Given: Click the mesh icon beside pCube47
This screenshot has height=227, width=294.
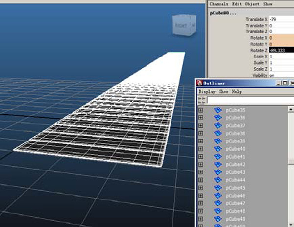Looking at the screenshot, I should click(218, 203).
